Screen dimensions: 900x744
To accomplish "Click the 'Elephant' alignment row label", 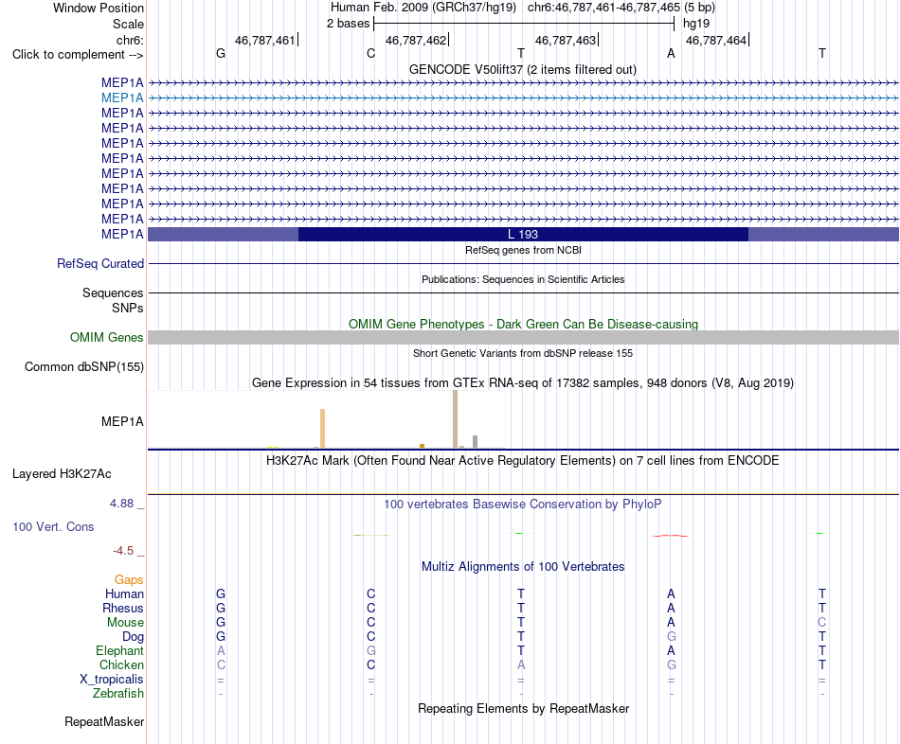I will tap(120, 650).
